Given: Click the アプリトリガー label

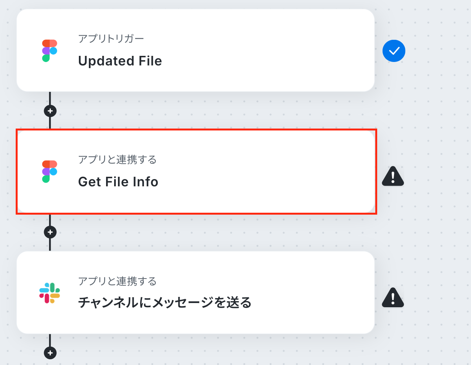Looking at the screenshot, I should [x=111, y=39].
